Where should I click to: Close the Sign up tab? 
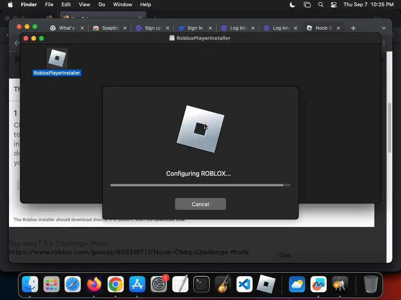168,28
